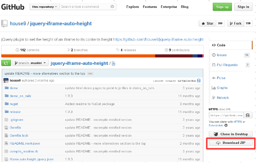Expand the commit message ellipsis button
Image resolution: width=257 pixels, height=163 pixels.
tap(90, 73)
